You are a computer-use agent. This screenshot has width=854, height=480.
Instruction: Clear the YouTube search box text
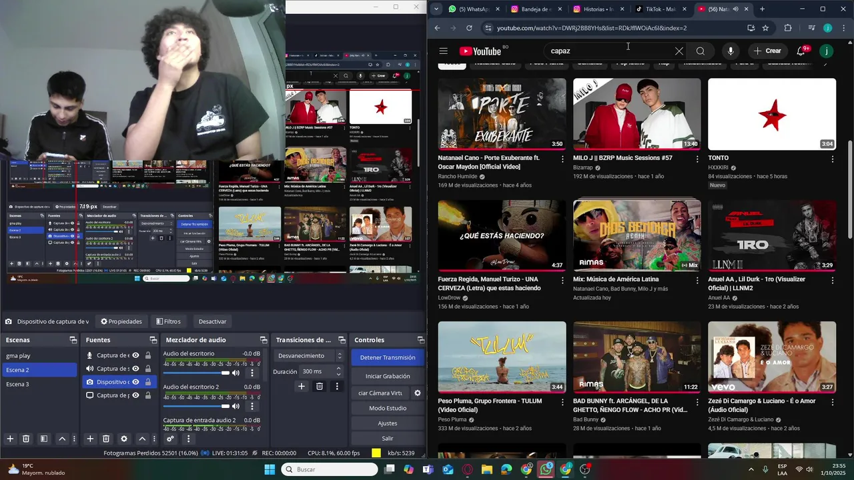click(x=679, y=51)
